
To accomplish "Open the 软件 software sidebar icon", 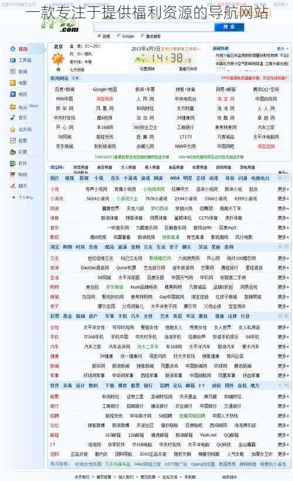I will point(13,163).
